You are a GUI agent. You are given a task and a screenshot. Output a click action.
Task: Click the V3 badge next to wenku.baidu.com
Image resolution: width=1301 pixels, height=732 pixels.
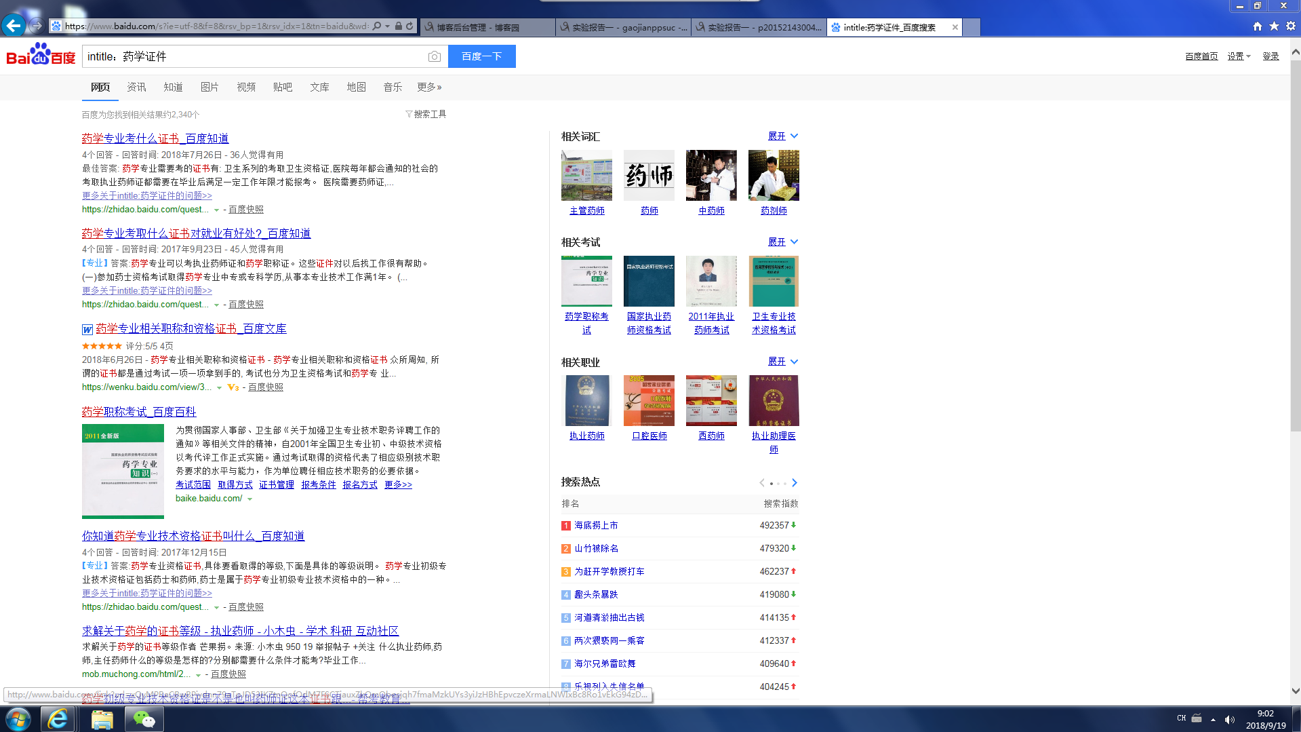(x=233, y=387)
